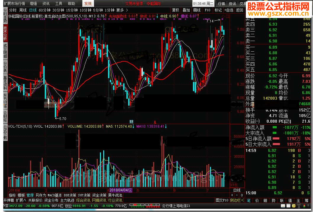Switch to the 行情 tab beside the clock
The image size is (313, 212).
(221, 4)
